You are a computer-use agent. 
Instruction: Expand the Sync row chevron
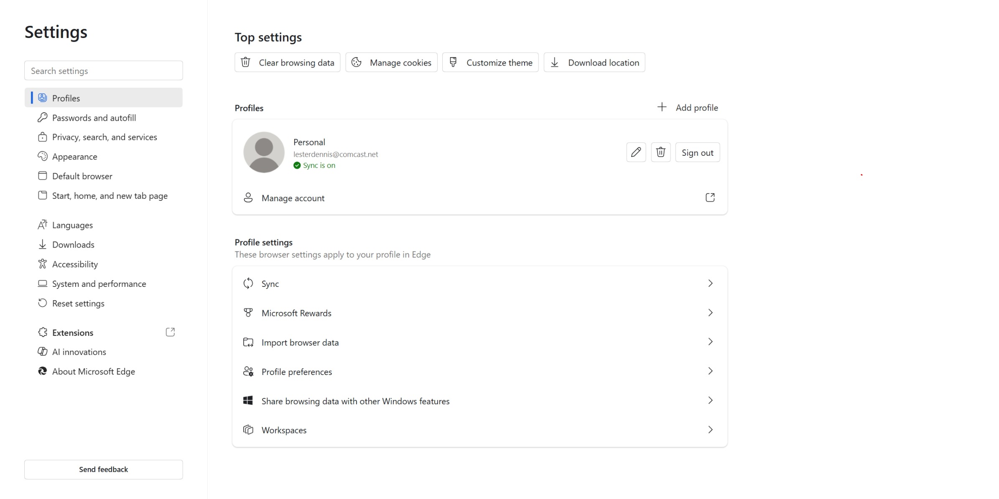click(710, 284)
